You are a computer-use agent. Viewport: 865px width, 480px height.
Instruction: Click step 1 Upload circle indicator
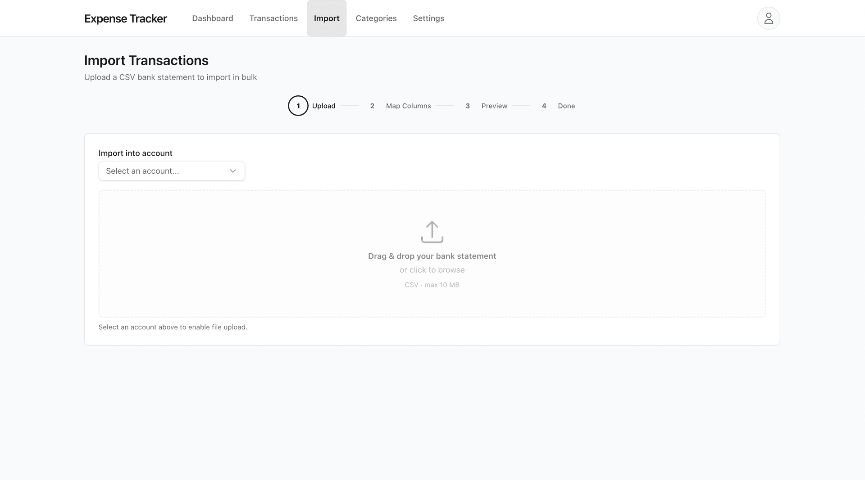(298, 106)
